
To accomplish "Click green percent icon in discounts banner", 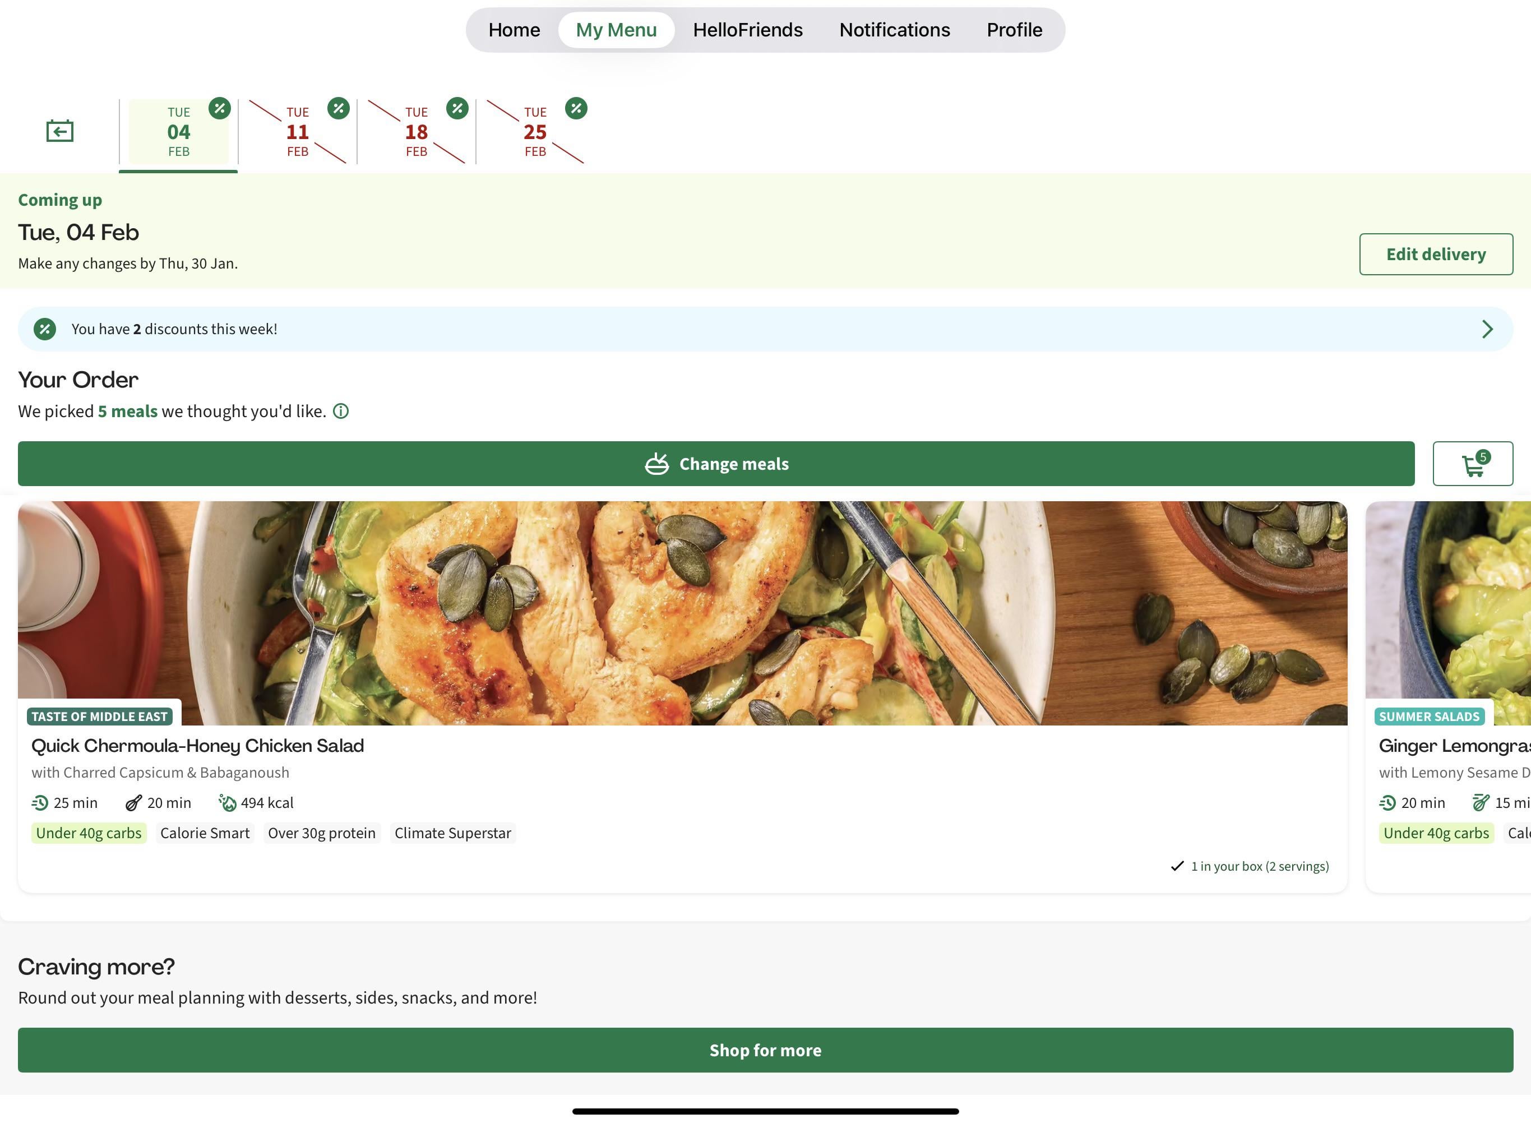I will 45,329.
